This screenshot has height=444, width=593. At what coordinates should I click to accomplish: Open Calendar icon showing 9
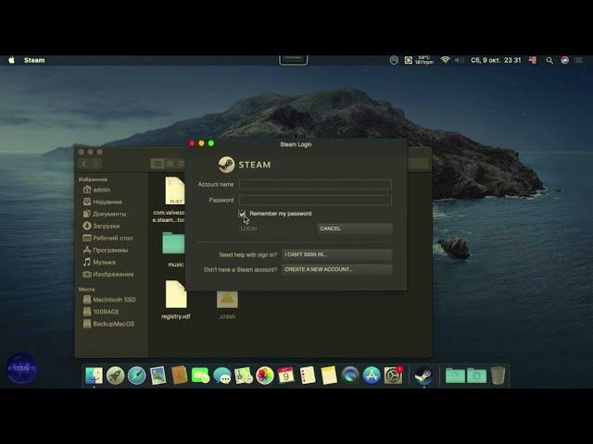(286, 376)
